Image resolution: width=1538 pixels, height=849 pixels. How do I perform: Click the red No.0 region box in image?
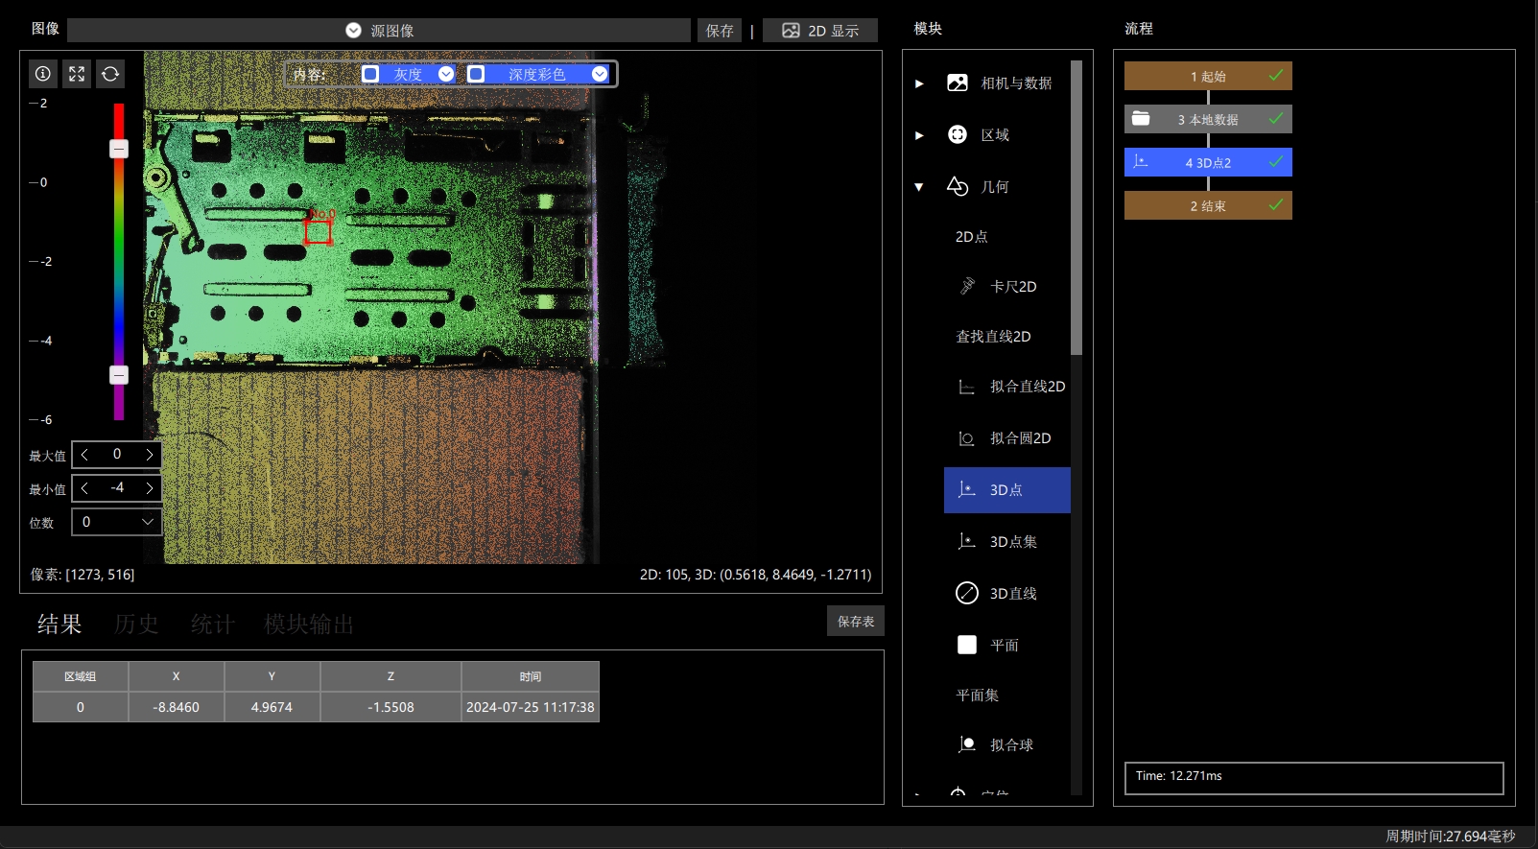(x=319, y=230)
